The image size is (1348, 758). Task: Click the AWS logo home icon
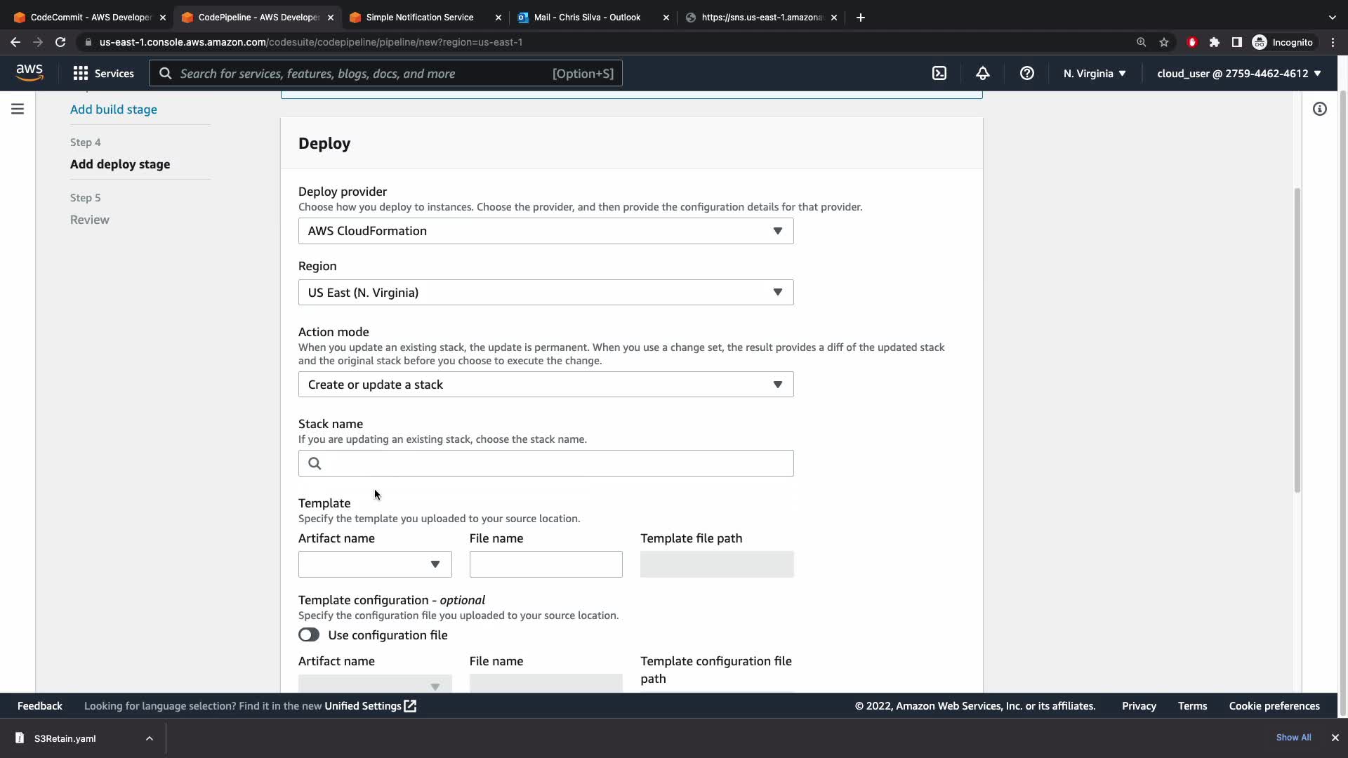(29, 72)
